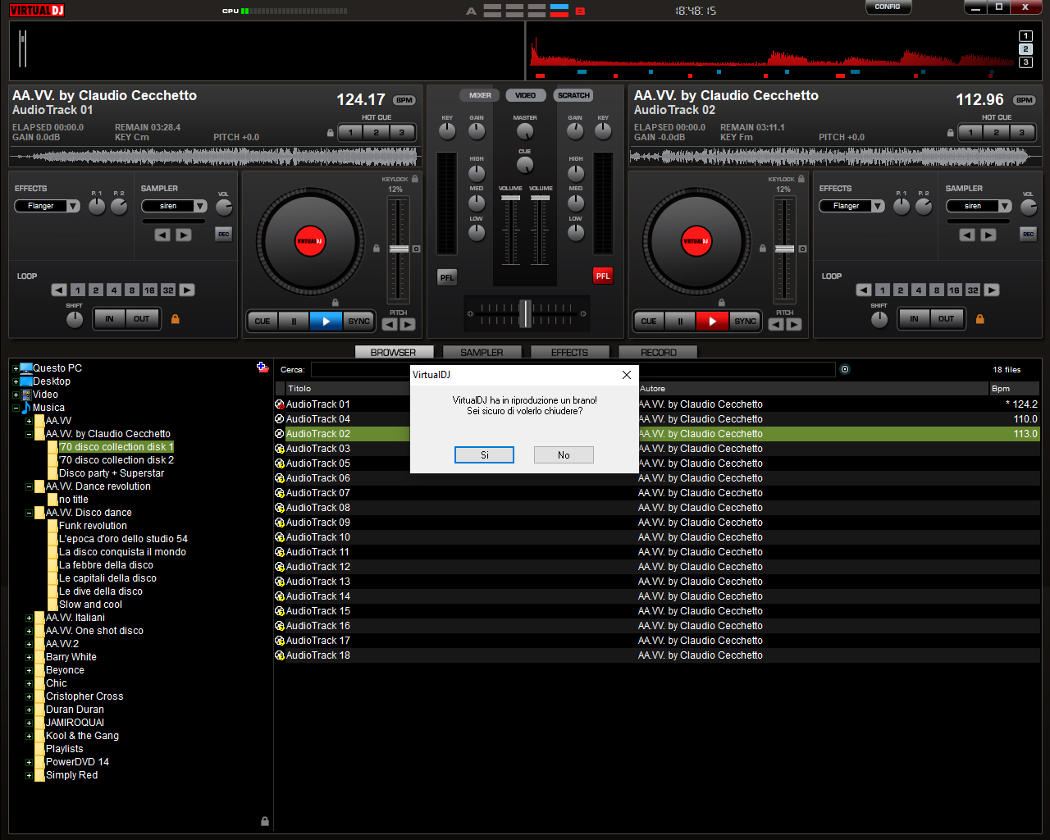This screenshot has height=840, width=1050.
Task: Switch to the VIDEO panel
Action: 525,95
